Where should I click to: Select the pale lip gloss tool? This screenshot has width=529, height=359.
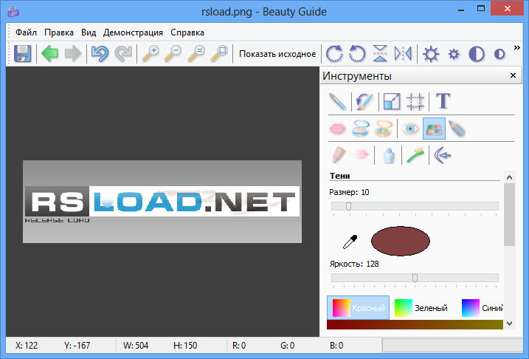361,154
